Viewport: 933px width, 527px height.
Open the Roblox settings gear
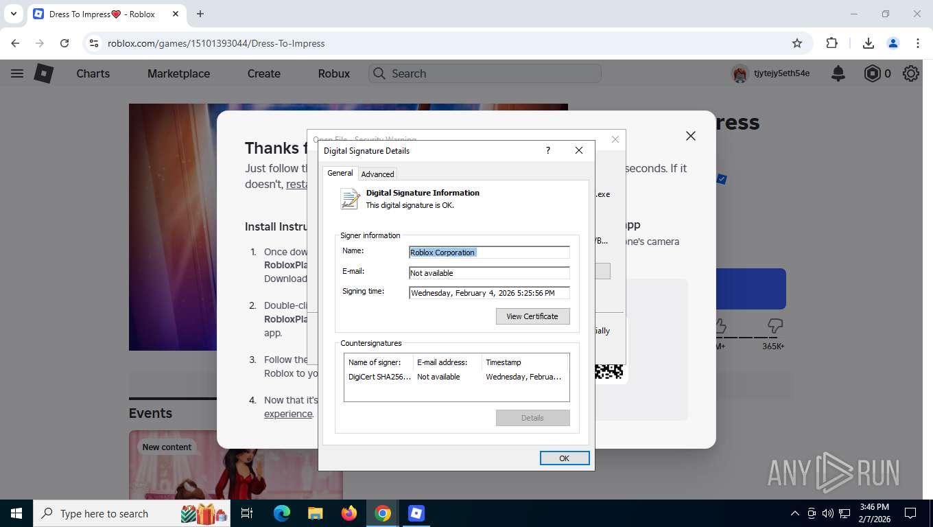point(911,73)
